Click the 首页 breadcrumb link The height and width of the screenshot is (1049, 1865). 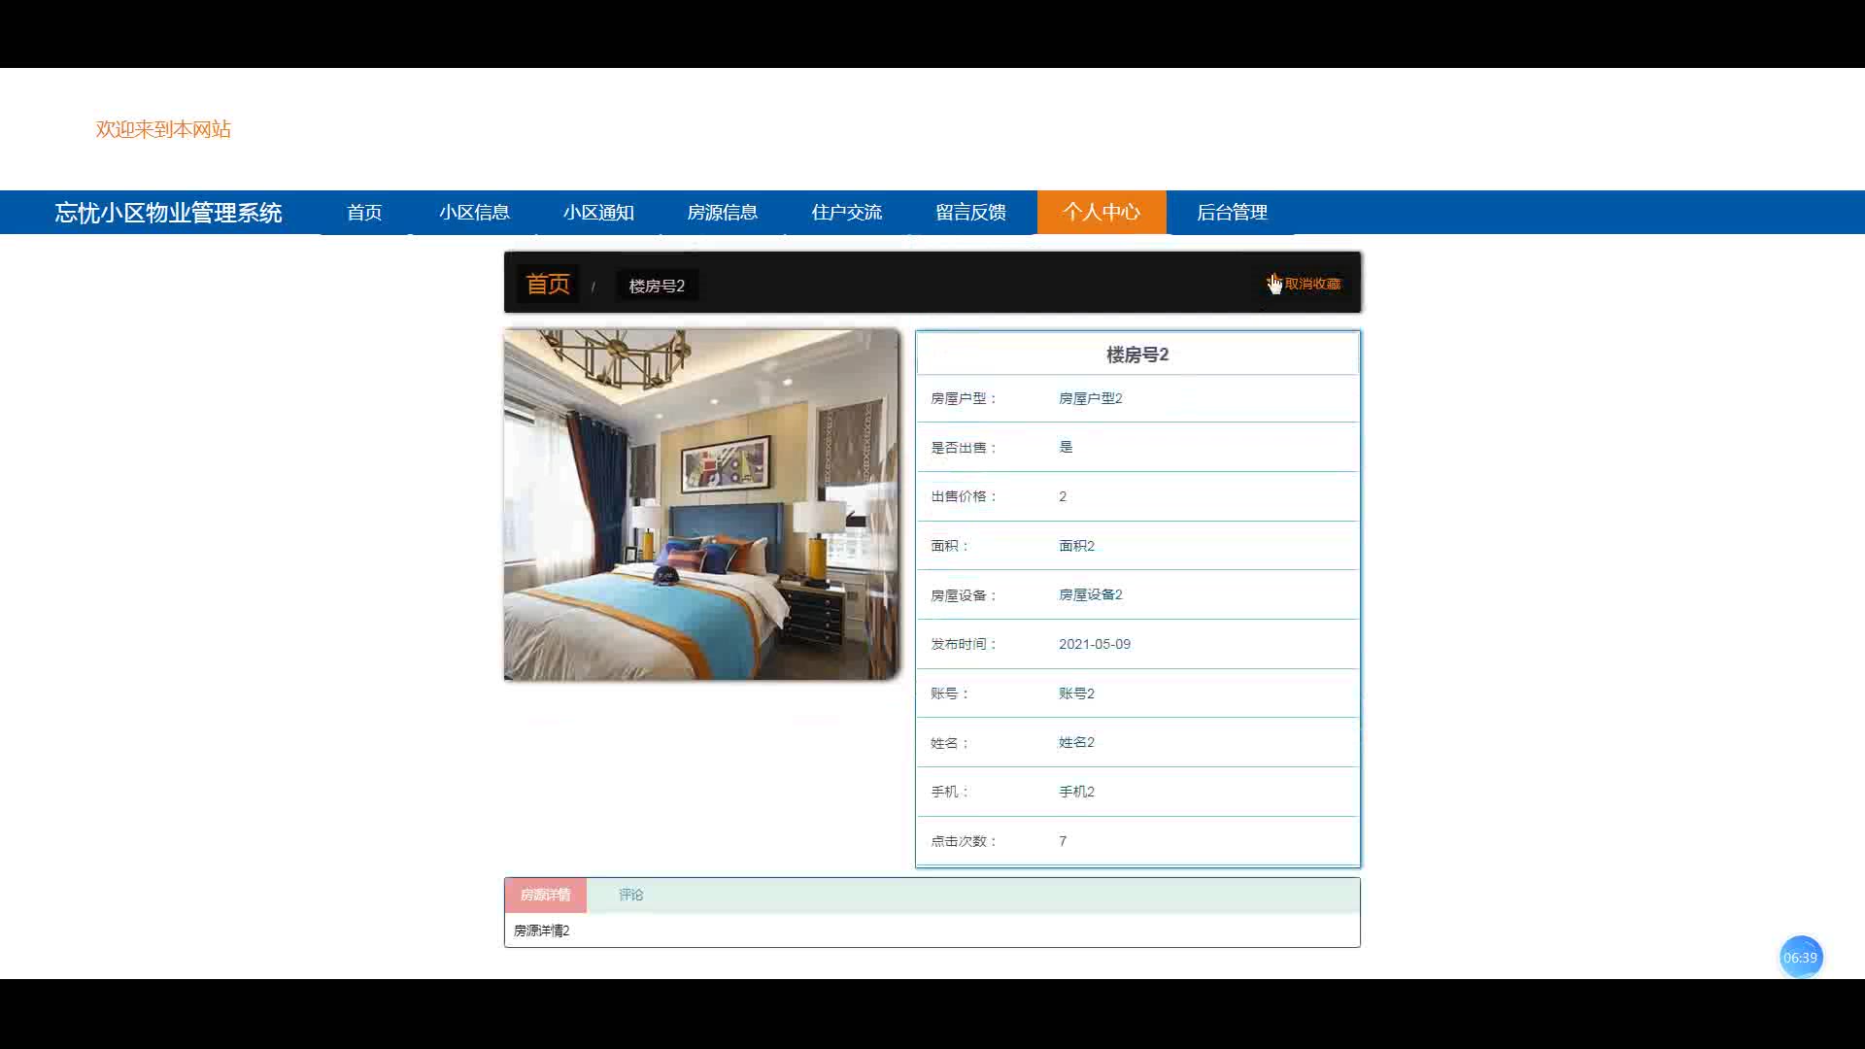click(x=548, y=285)
